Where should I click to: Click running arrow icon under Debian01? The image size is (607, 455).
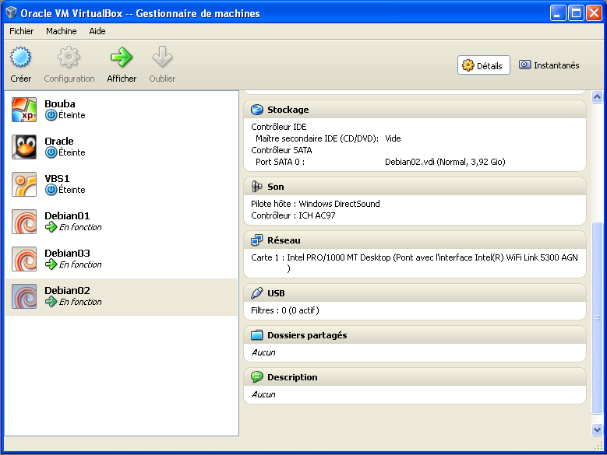51,227
